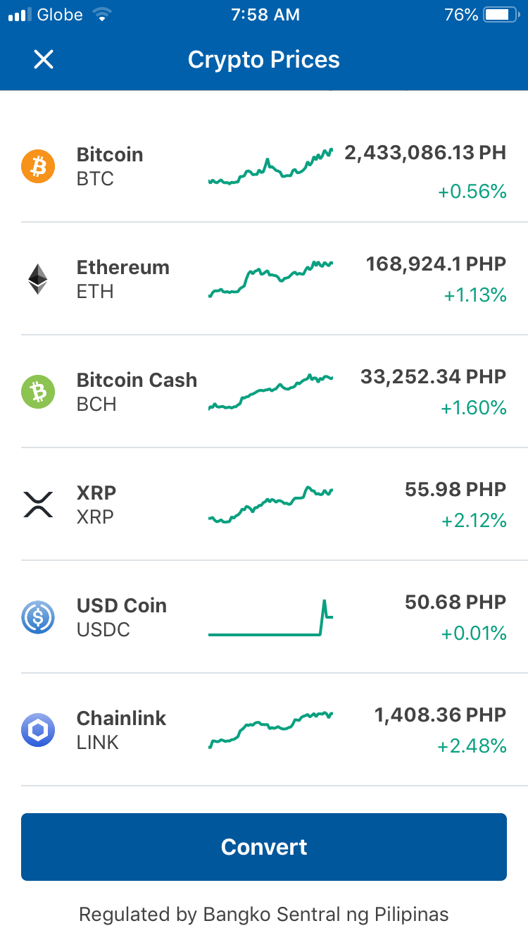Tap the battery icon in status bar
Image resolution: width=528 pixels, height=940 pixels.
501,15
